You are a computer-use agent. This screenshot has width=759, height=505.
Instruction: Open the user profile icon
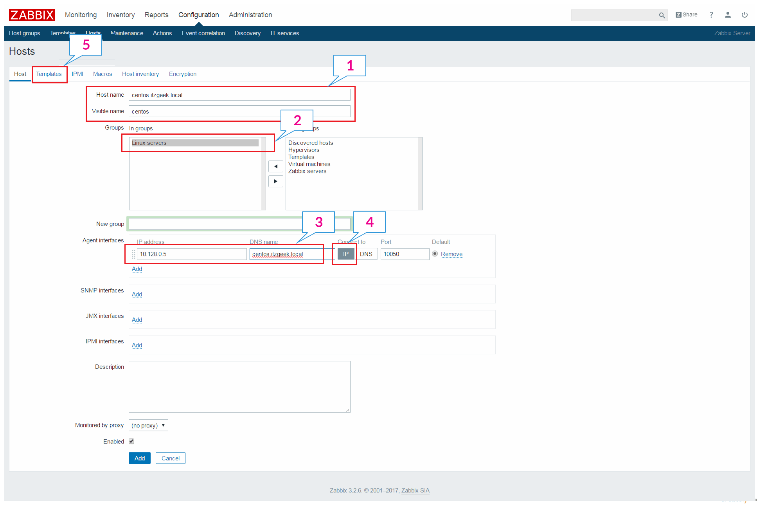tap(728, 15)
